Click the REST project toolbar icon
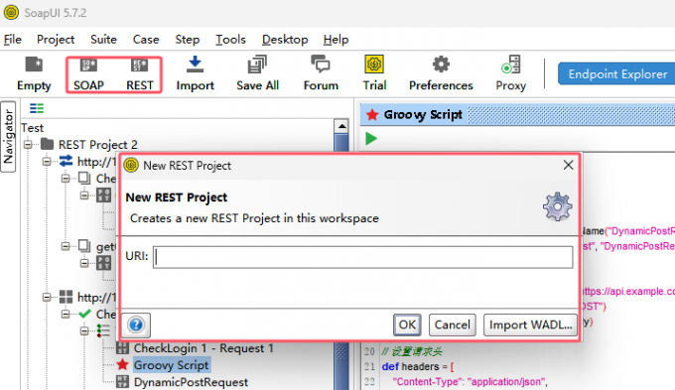This screenshot has height=390, width=675. point(140,65)
